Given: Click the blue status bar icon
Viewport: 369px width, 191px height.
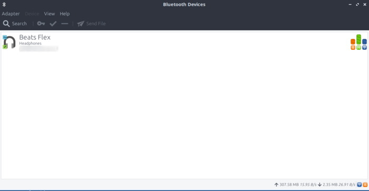Looking at the screenshot, I should (x=360, y=185).
